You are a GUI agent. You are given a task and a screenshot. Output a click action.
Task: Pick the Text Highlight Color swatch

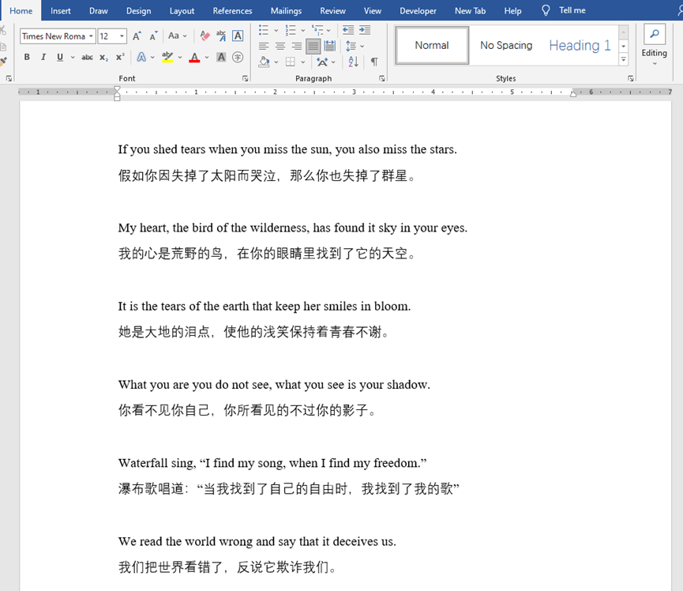click(x=169, y=57)
